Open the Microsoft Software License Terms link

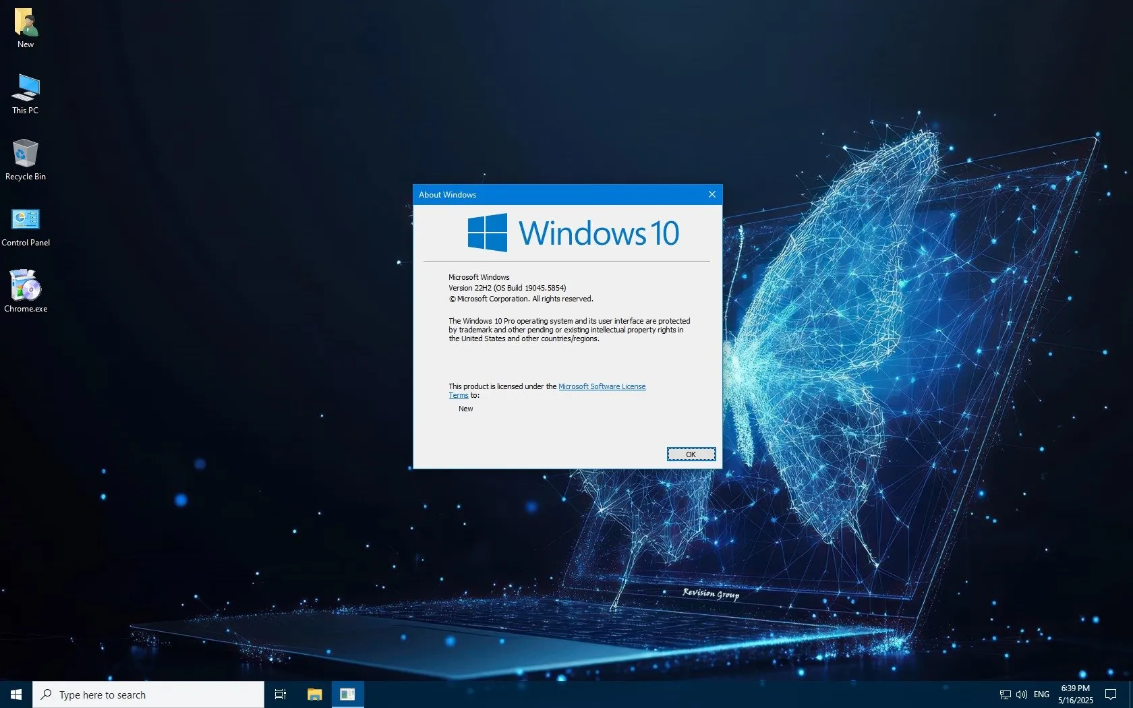click(x=601, y=386)
